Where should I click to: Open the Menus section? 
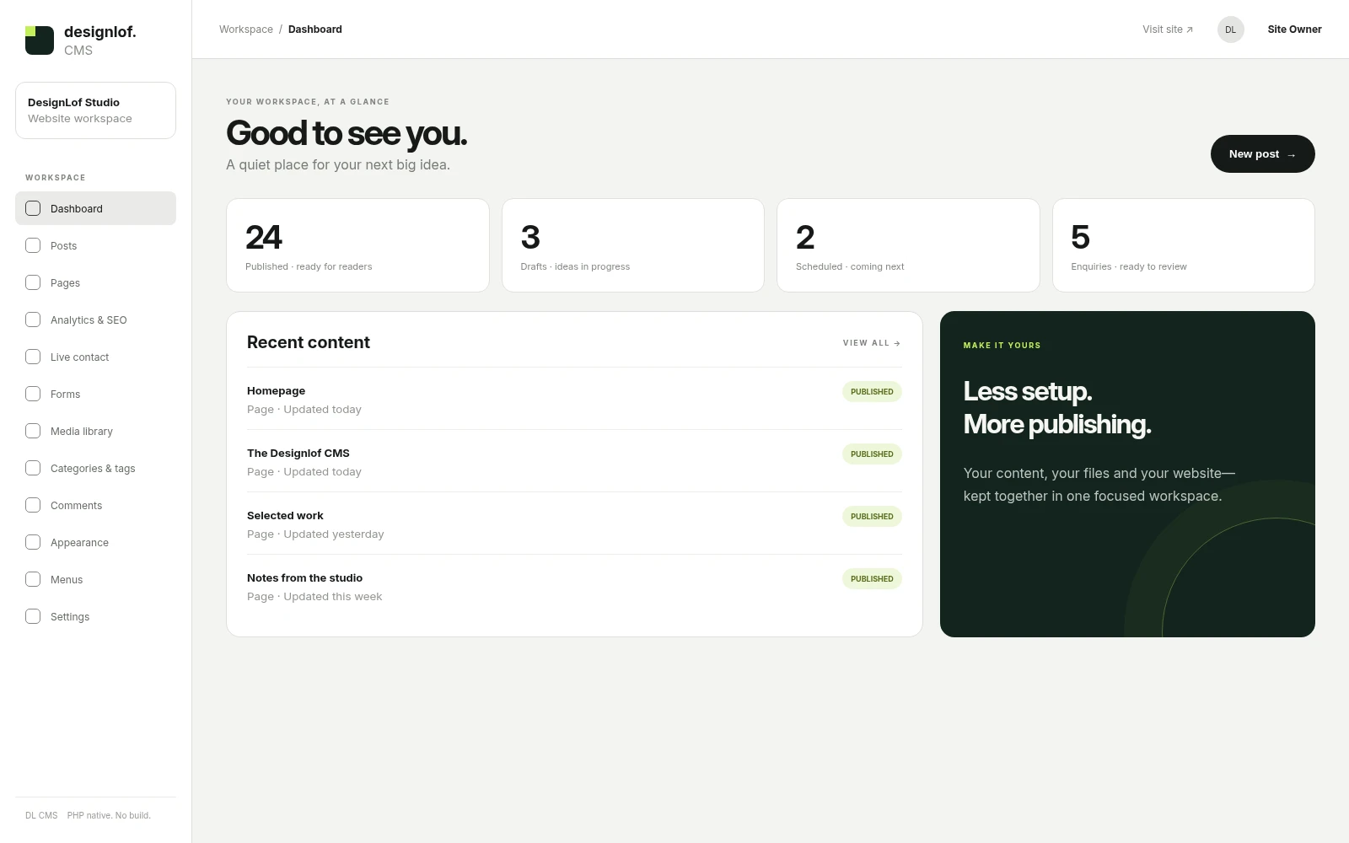coord(95,579)
